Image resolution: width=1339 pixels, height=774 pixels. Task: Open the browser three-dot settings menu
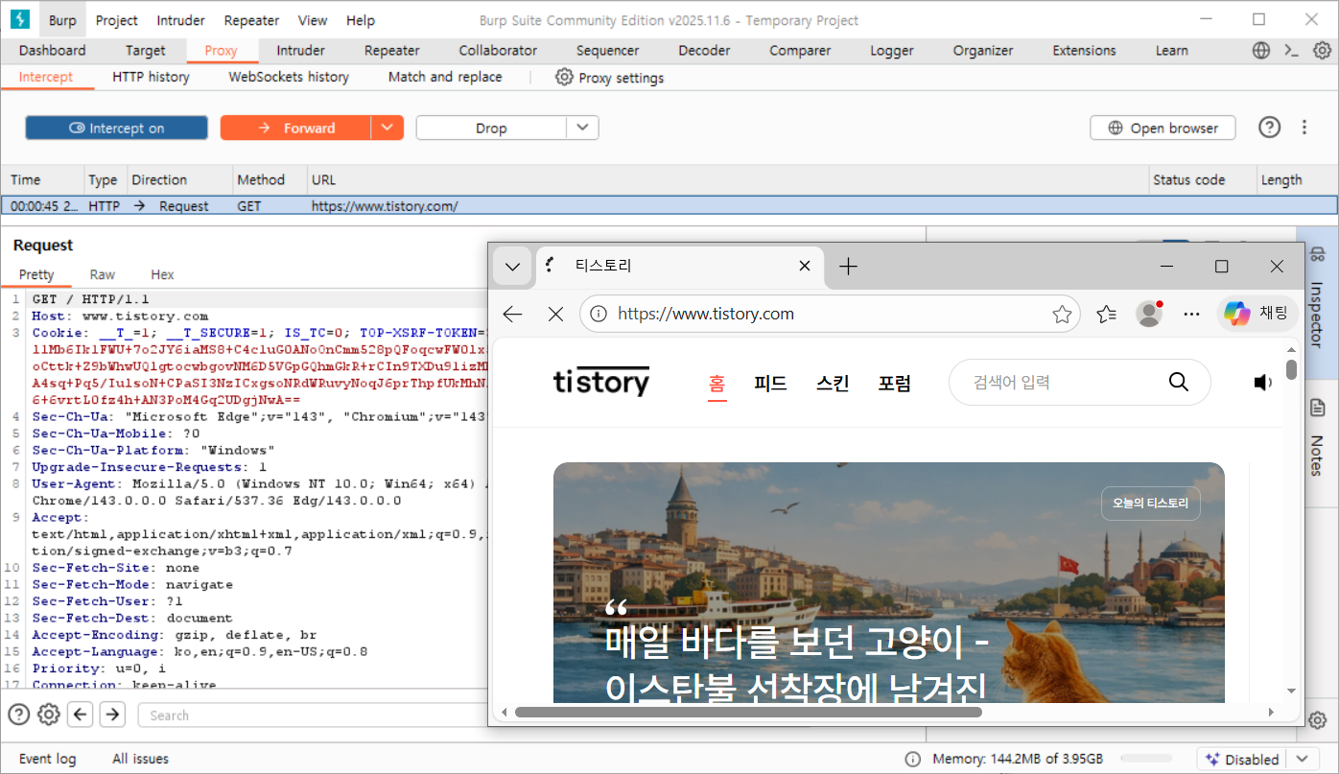1192,314
